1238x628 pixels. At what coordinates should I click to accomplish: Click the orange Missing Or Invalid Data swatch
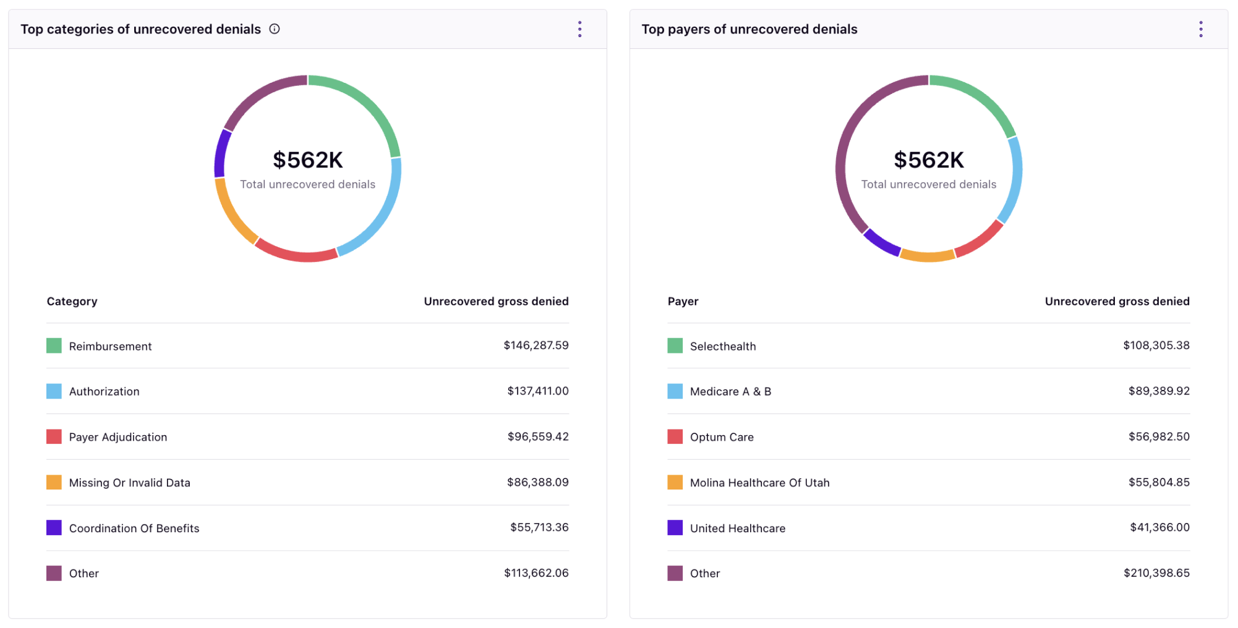tap(54, 482)
